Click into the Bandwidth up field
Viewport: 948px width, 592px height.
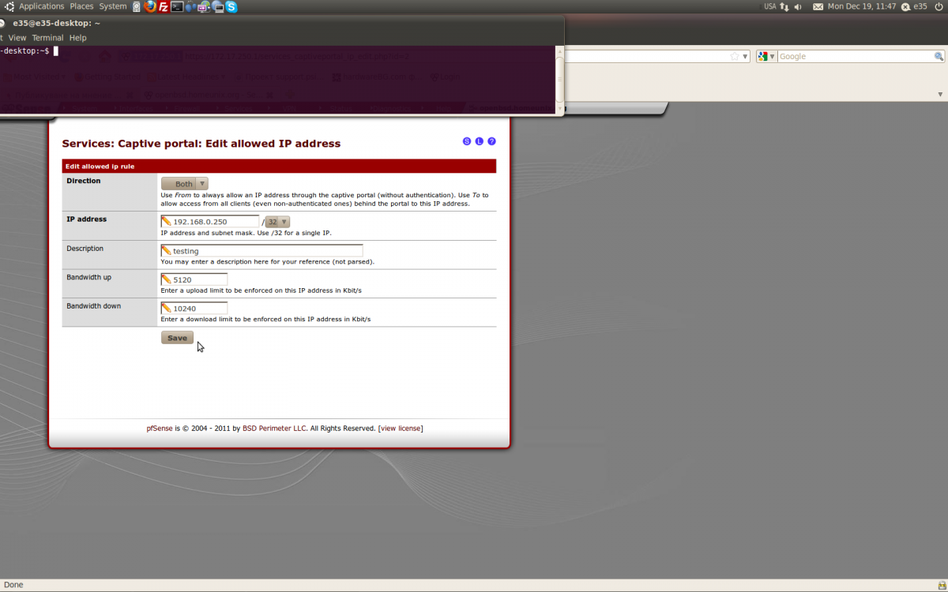pos(199,279)
